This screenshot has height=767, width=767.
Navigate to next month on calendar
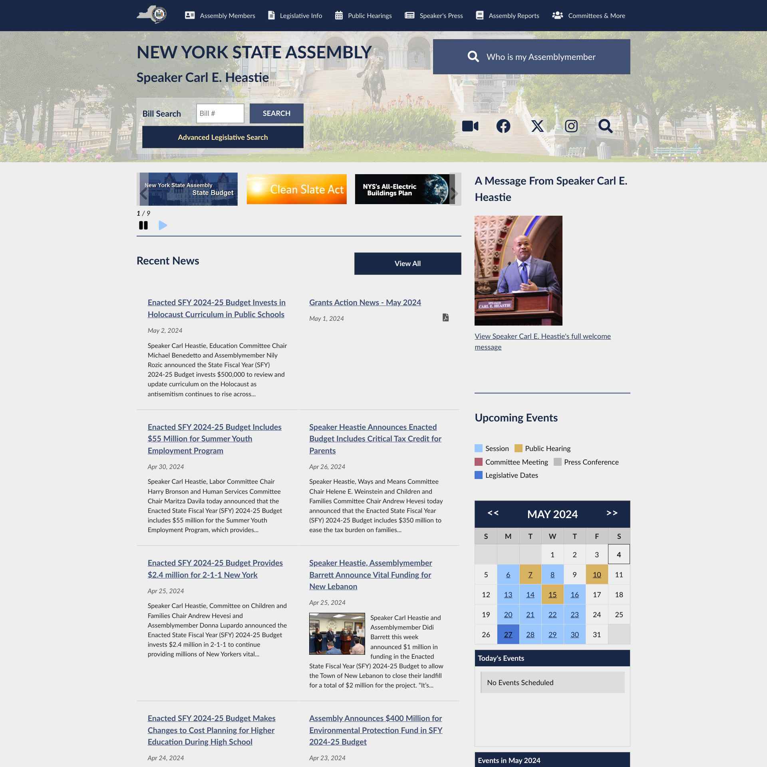click(x=612, y=513)
